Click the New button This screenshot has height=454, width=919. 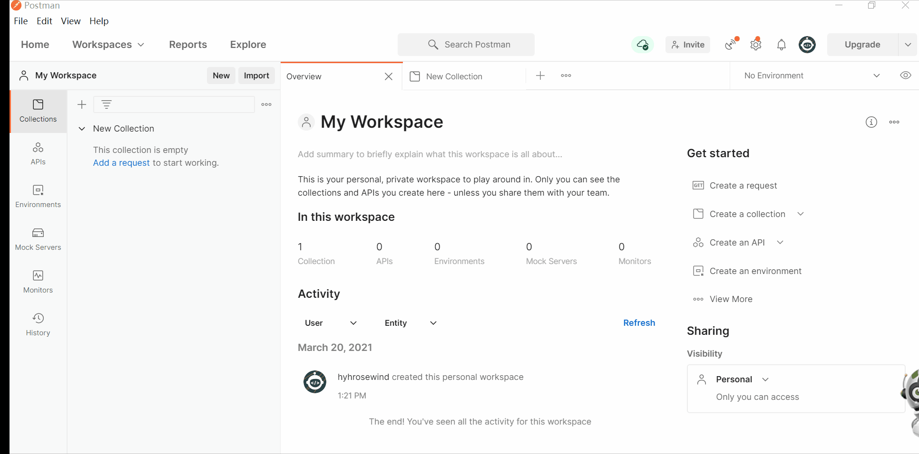click(221, 76)
